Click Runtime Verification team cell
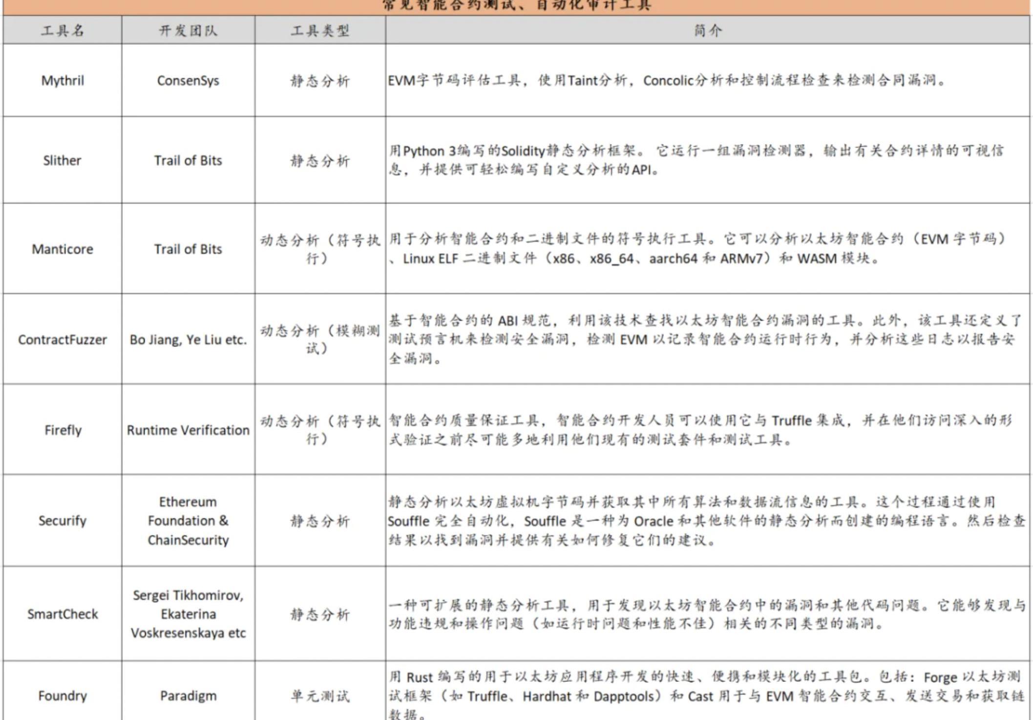 [188, 430]
